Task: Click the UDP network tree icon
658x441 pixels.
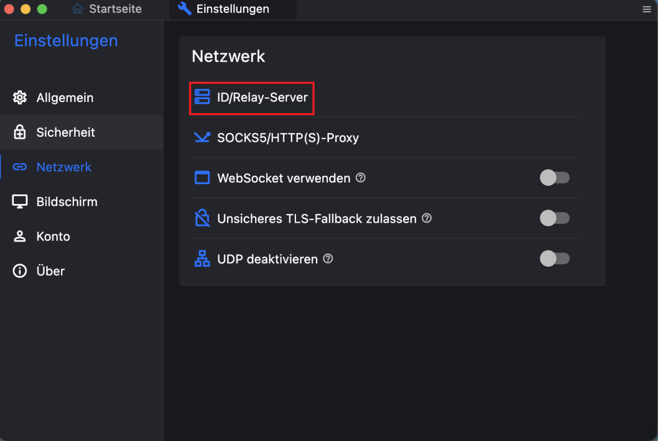Action: [x=202, y=259]
